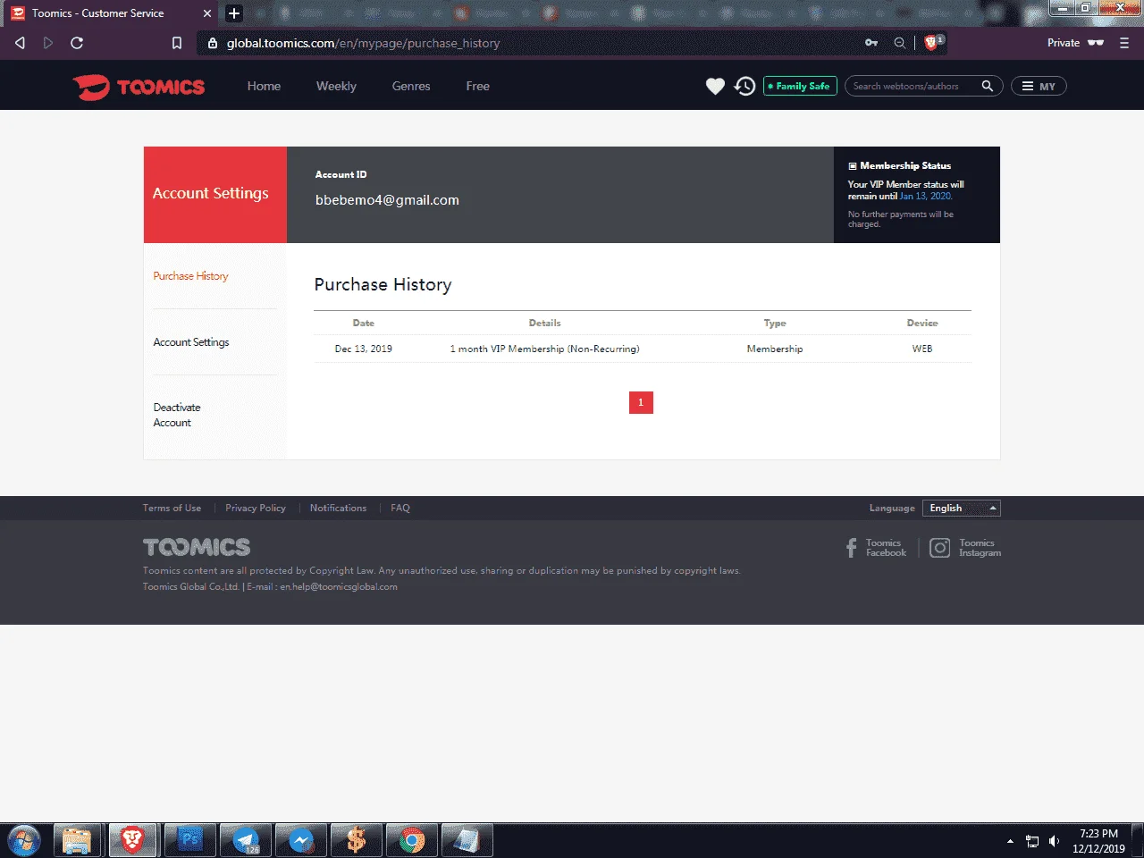
Task: Click the Toomics logo in header
Action: click(x=139, y=87)
